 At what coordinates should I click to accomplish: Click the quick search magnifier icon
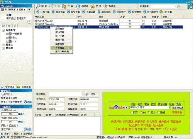[x=178, y=7]
